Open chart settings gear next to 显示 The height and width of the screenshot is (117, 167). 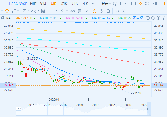115,4
